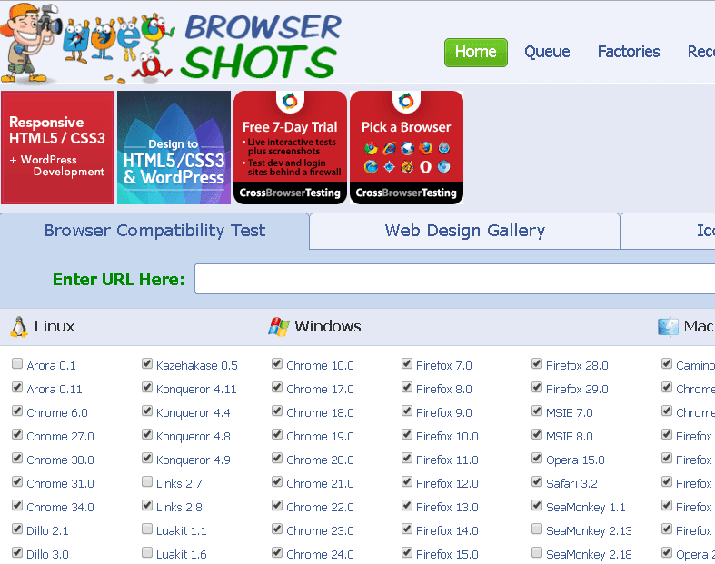Uncheck Firefox 29.0
715x564 pixels.
[x=537, y=388]
